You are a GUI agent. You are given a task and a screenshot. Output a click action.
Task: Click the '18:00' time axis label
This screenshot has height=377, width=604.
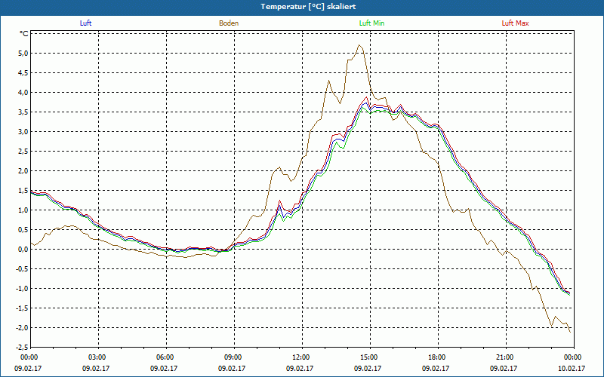438,357
